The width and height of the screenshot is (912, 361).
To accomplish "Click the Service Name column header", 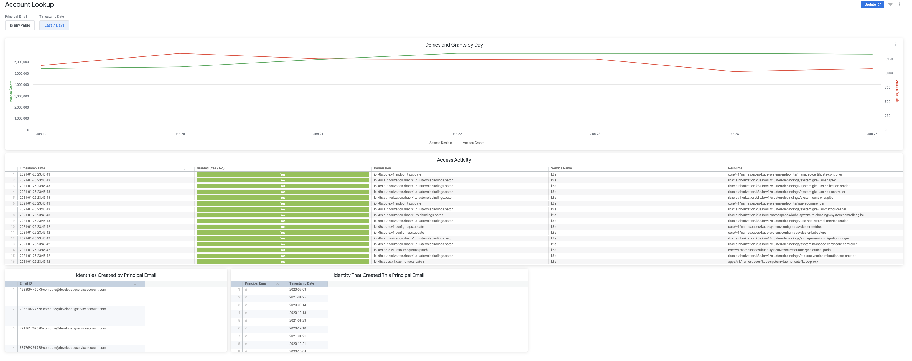I will click(561, 168).
